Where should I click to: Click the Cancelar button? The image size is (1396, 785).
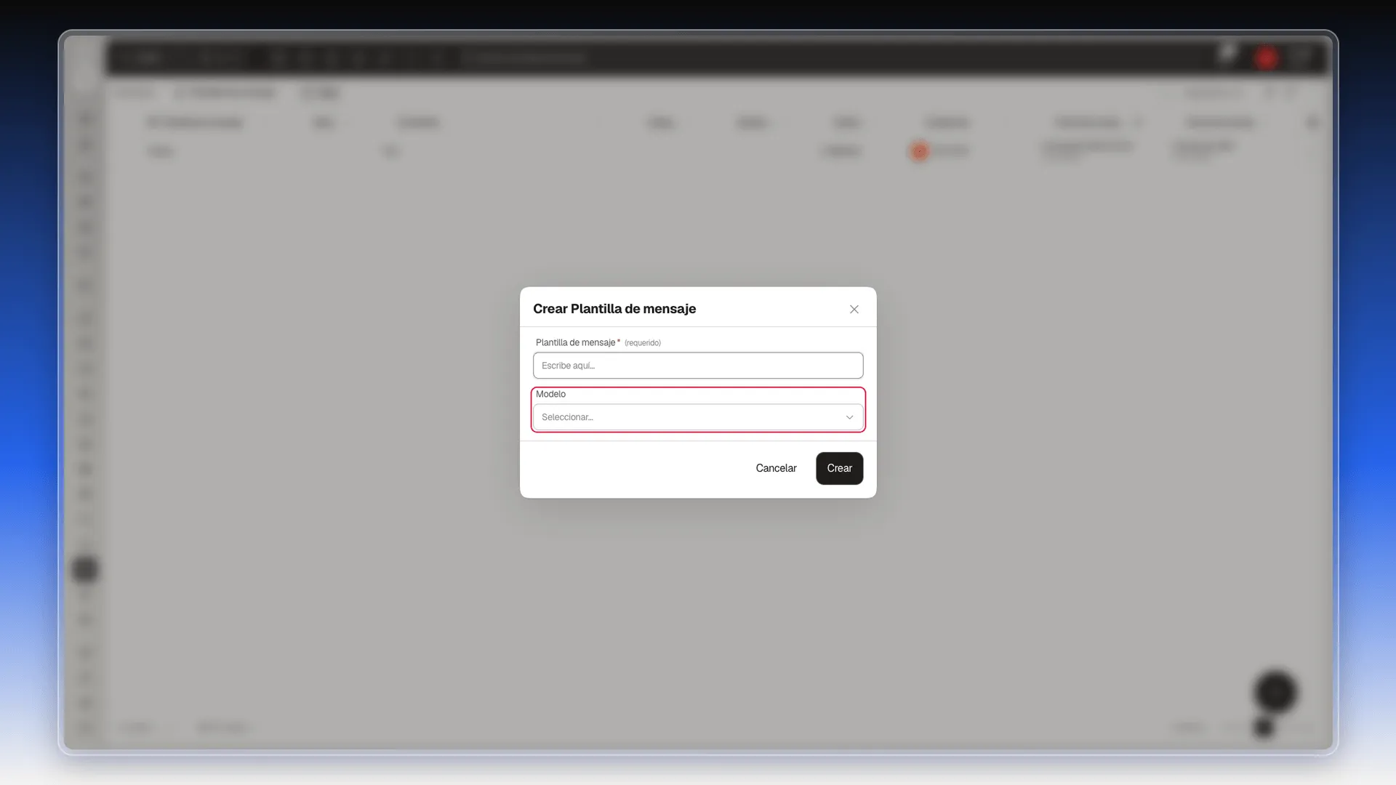(776, 468)
